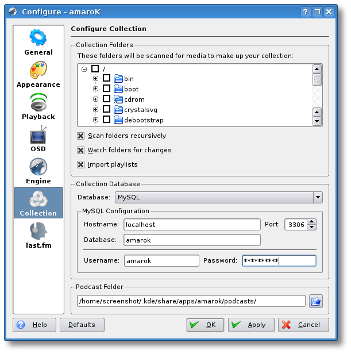
Task: Switch to the Playback settings icon
Action: [x=38, y=106]
